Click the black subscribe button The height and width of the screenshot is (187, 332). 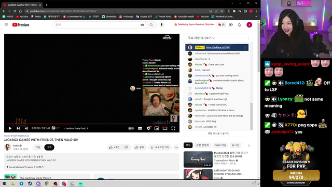coord(49,147)
